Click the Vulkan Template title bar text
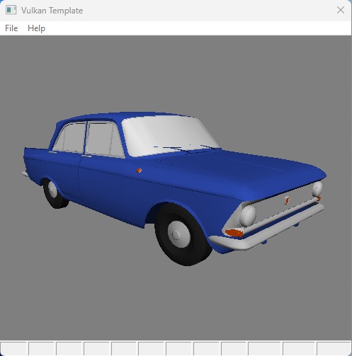The width and height of the screenshot is (352, 356). click(52, 11)
